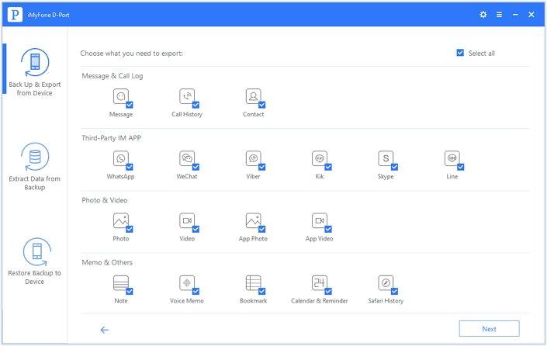Uncheck the App Video checkbox
547x346 pixels.
pyautogui.click(x=328, y=229)
